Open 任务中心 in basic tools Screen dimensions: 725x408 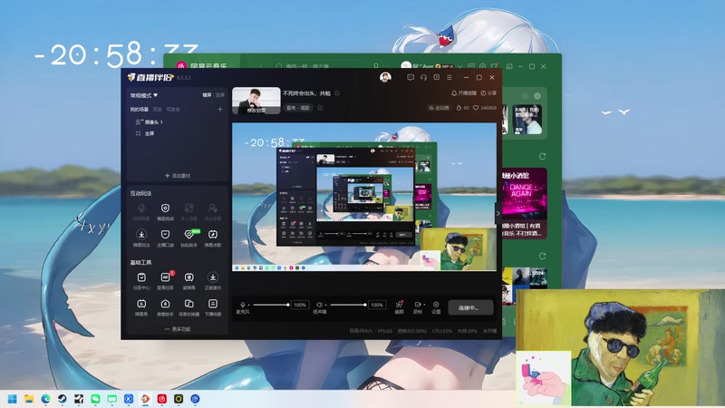click(x=141, y=280)
